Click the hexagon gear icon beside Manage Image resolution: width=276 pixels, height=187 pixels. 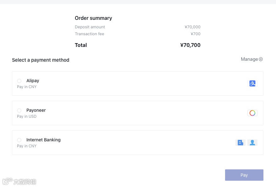(261, 59)
